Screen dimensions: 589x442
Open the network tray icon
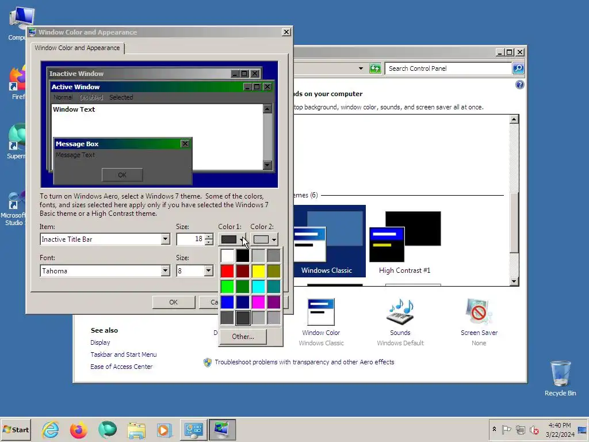[x=520, y=429]
